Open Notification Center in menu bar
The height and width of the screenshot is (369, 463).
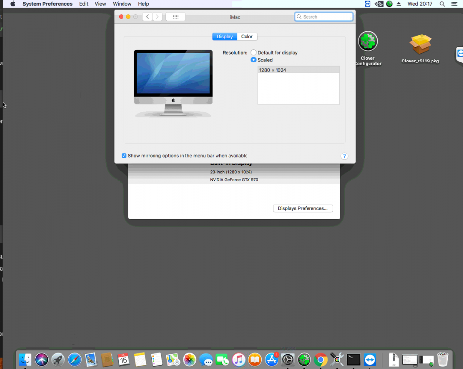pos(454,4)
